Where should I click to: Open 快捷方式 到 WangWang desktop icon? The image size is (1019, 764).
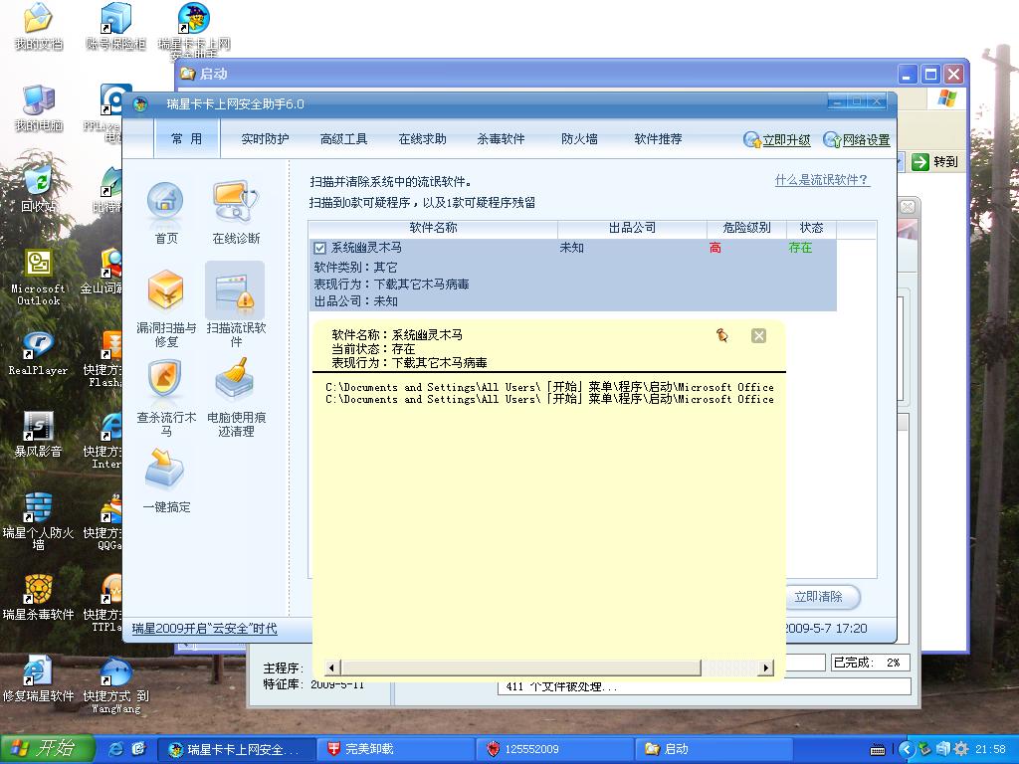(x=115, y=685)
